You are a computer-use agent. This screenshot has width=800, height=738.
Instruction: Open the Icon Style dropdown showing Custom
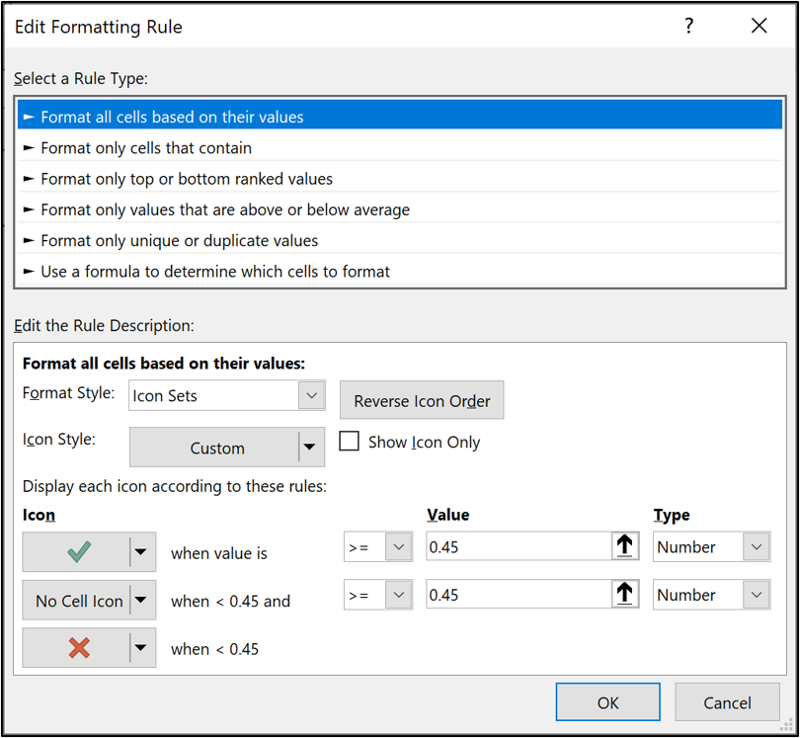(x=311, y=447)
